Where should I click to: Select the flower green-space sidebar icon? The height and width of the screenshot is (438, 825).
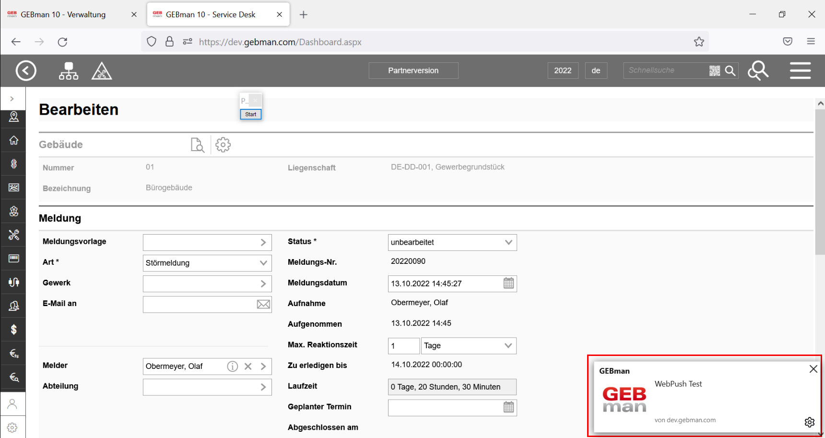pyautogui.click(x=13, y=211)
